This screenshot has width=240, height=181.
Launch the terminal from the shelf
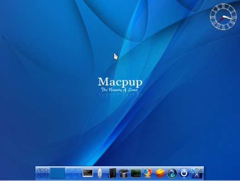pyautogui.click(x=88, y=173)
